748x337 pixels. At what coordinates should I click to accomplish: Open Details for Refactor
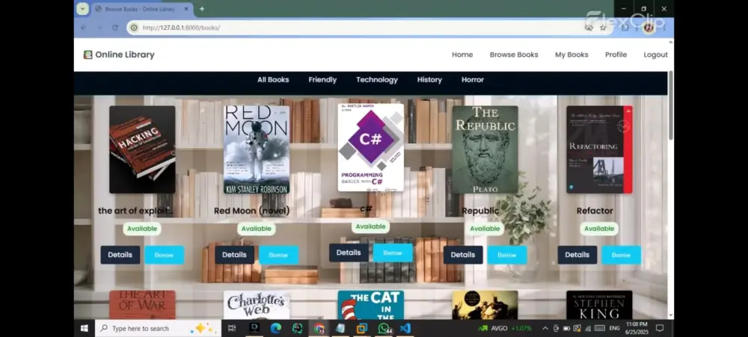(x=577, y=255)
